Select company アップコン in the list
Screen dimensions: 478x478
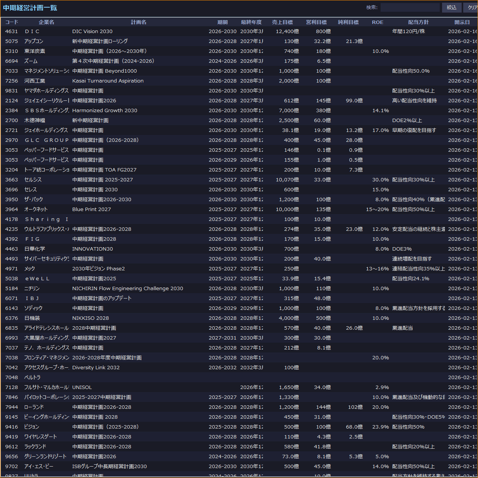pos(34,41)
